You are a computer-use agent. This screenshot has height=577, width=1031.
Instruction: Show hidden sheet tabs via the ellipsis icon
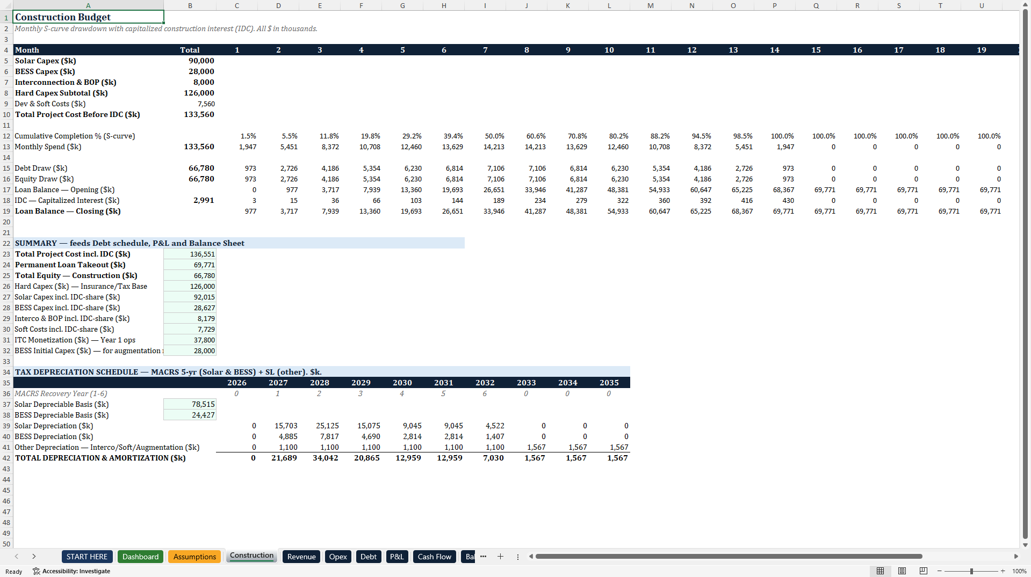click(x=483, y=557)
